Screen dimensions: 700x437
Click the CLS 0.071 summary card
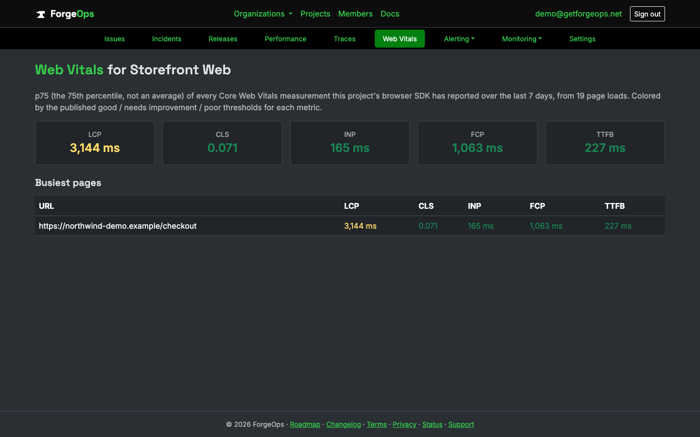(x=222, y=143)
